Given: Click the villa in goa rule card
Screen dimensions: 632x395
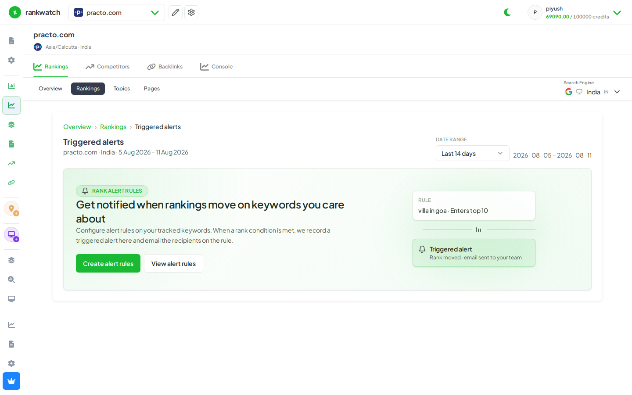Looking at the screenshot, I should point(474,205).
